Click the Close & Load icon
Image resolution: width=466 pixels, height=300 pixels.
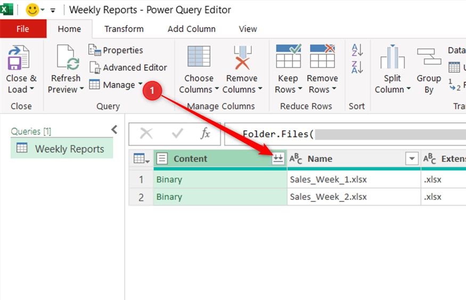click(x=19, y=58)
